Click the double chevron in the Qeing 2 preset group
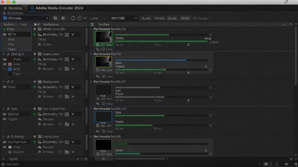 pyautogui.click(x=73, y=69)
